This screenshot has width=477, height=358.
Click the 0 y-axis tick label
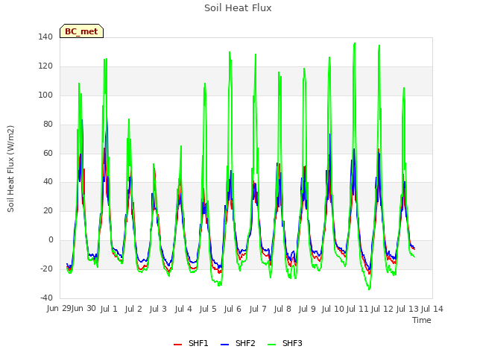point(51,240)
